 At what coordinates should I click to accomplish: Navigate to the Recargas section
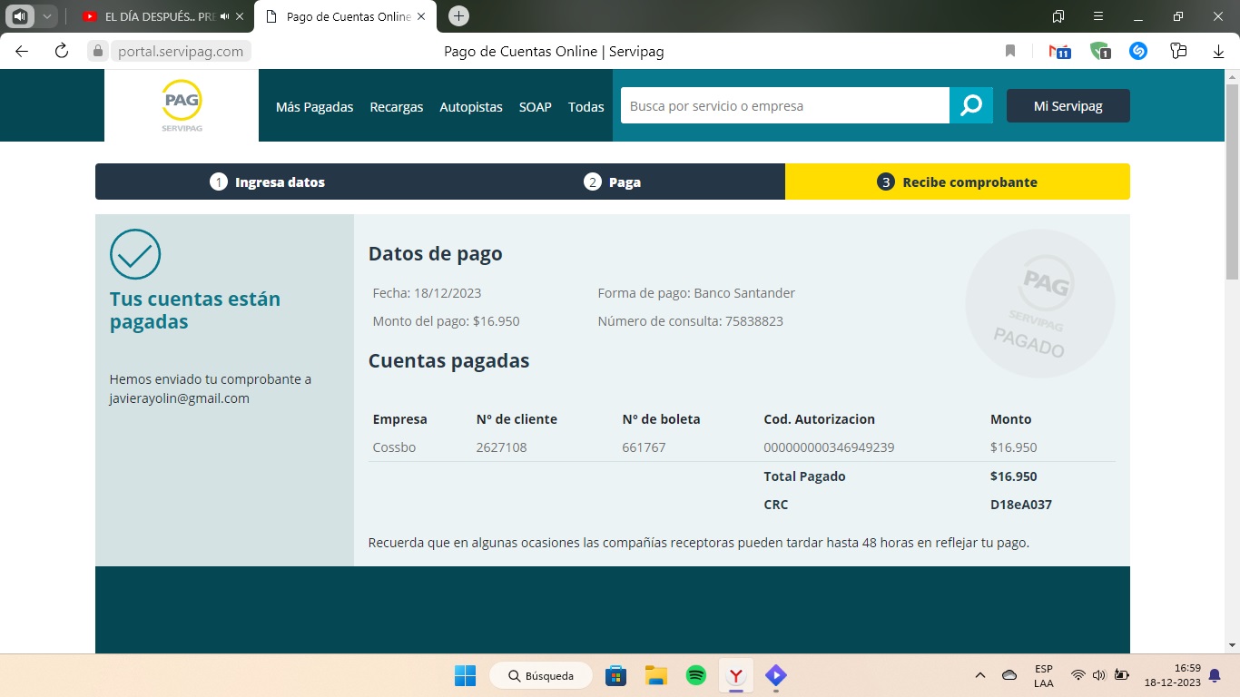396,106
